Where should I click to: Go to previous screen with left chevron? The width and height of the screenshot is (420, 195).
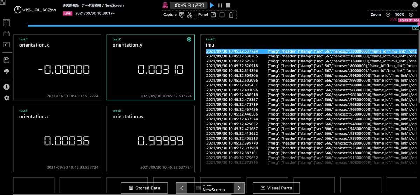[x=181, y=188]
